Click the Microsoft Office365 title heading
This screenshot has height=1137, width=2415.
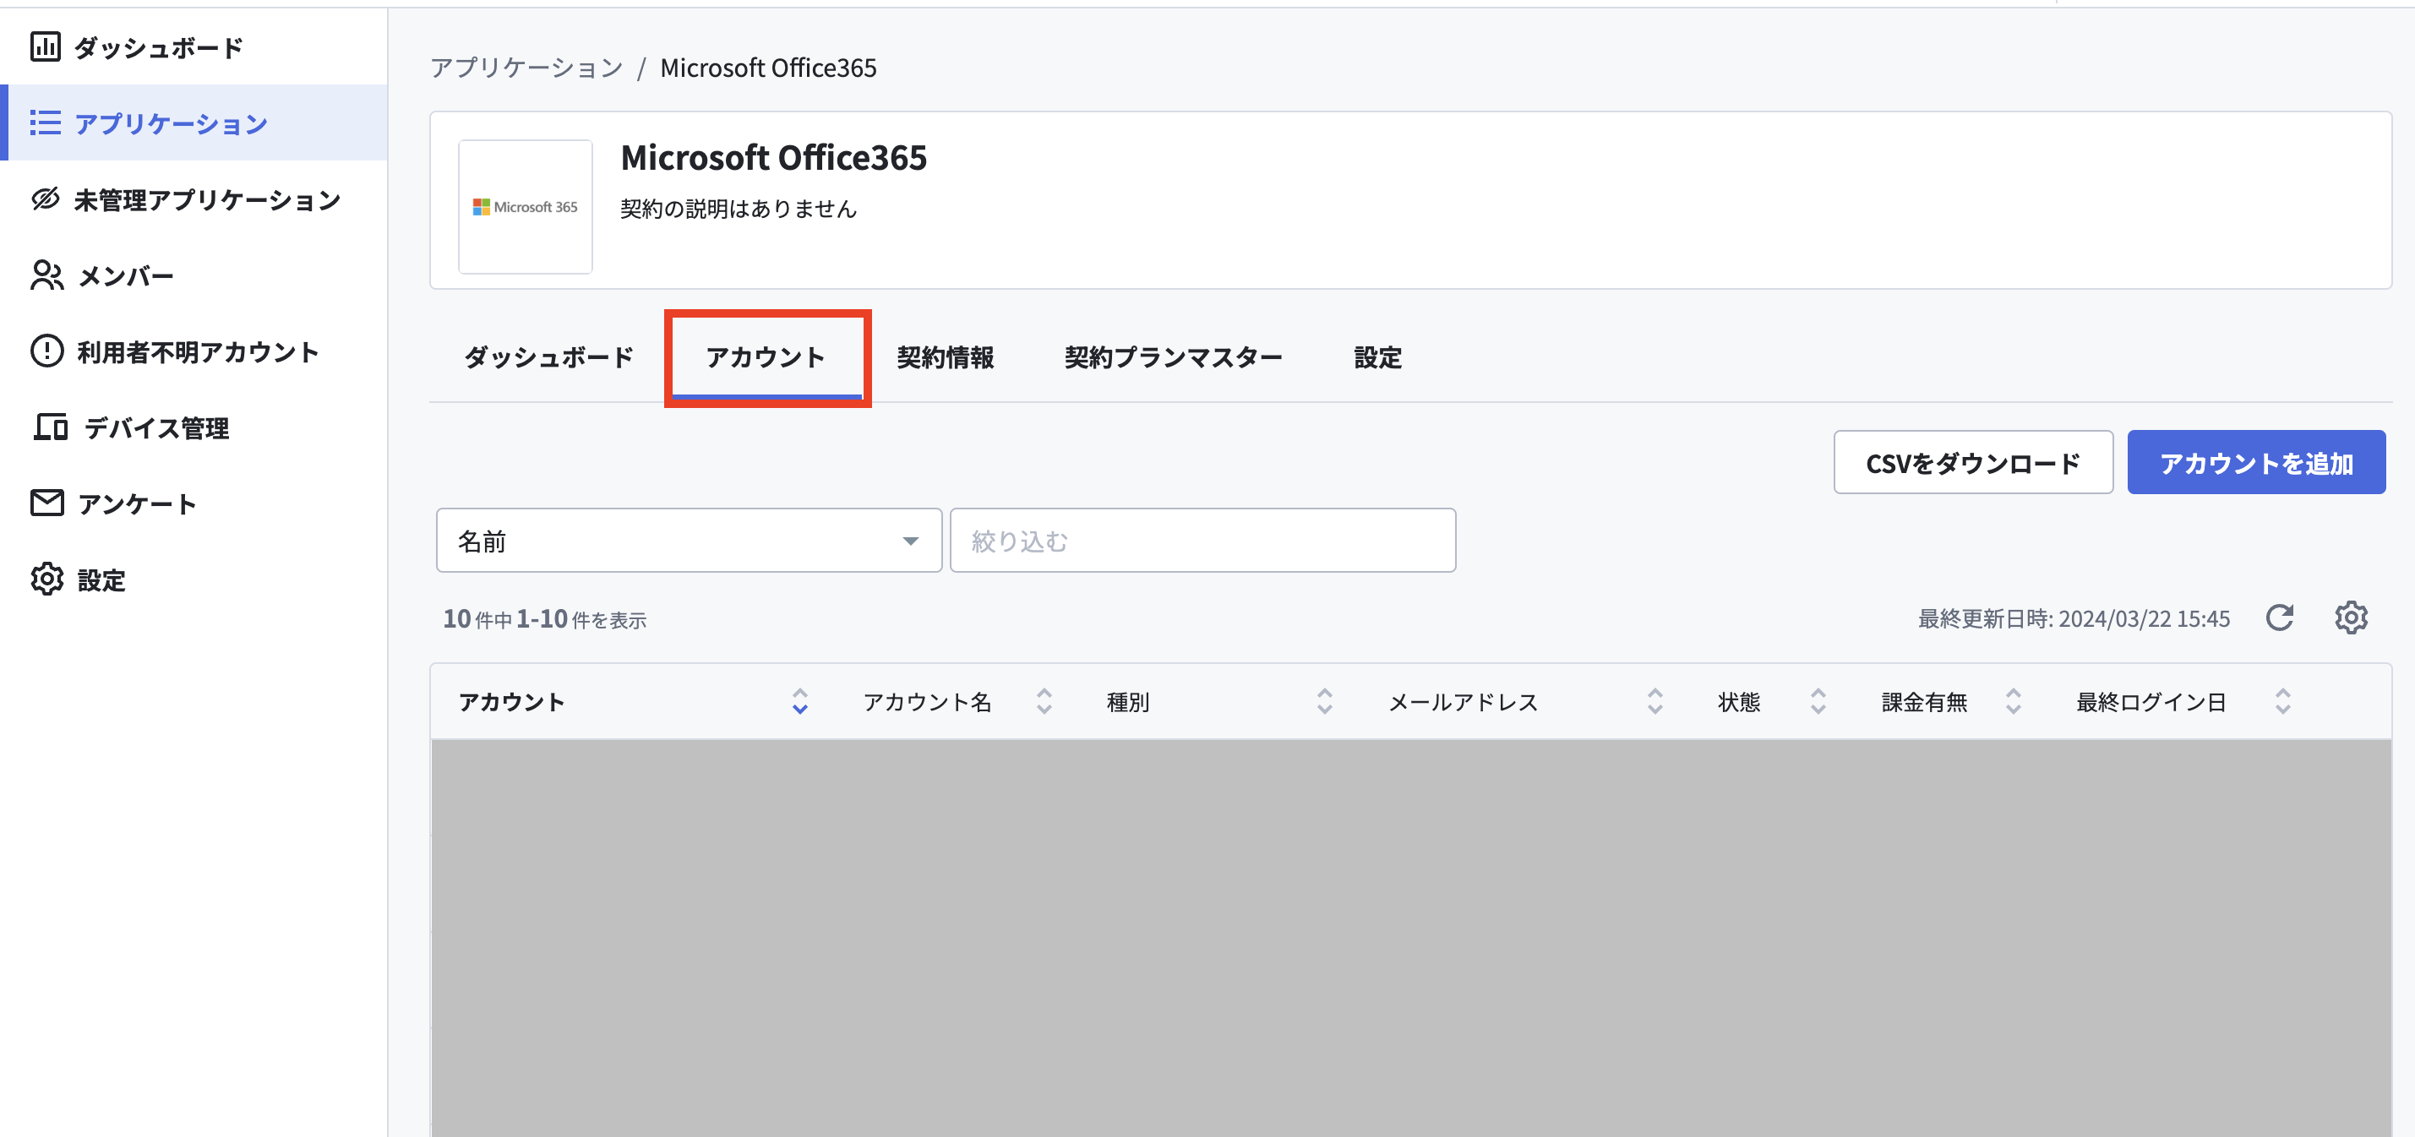pos(773,157)
